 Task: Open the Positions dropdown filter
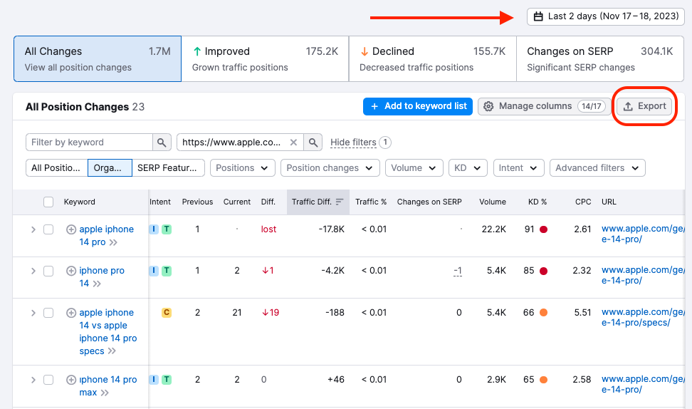243,168
